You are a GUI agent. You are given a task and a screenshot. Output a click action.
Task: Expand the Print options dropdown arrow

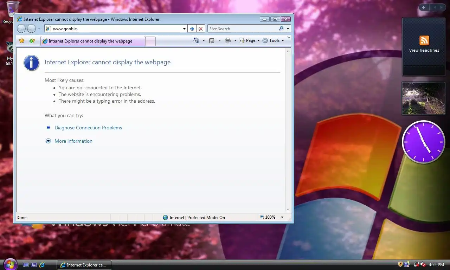[x=235, y=40]
